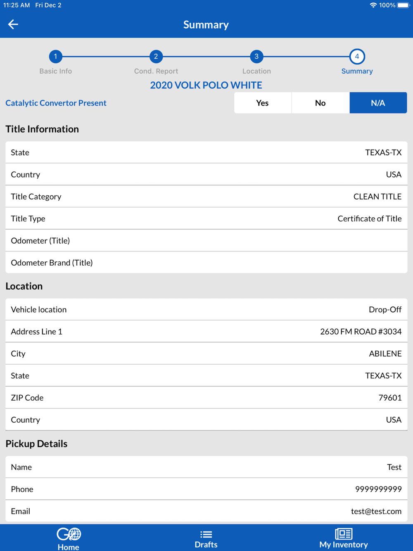Select step 4 Summary circle
Screen dimensions: 413x551
point(357,57)
